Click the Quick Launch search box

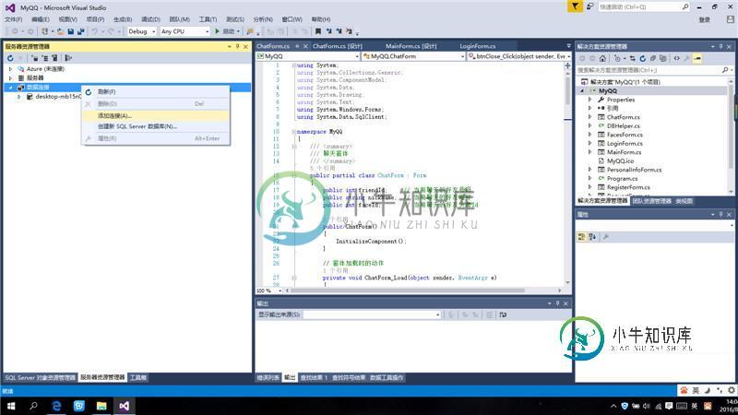tap(643, 7)
